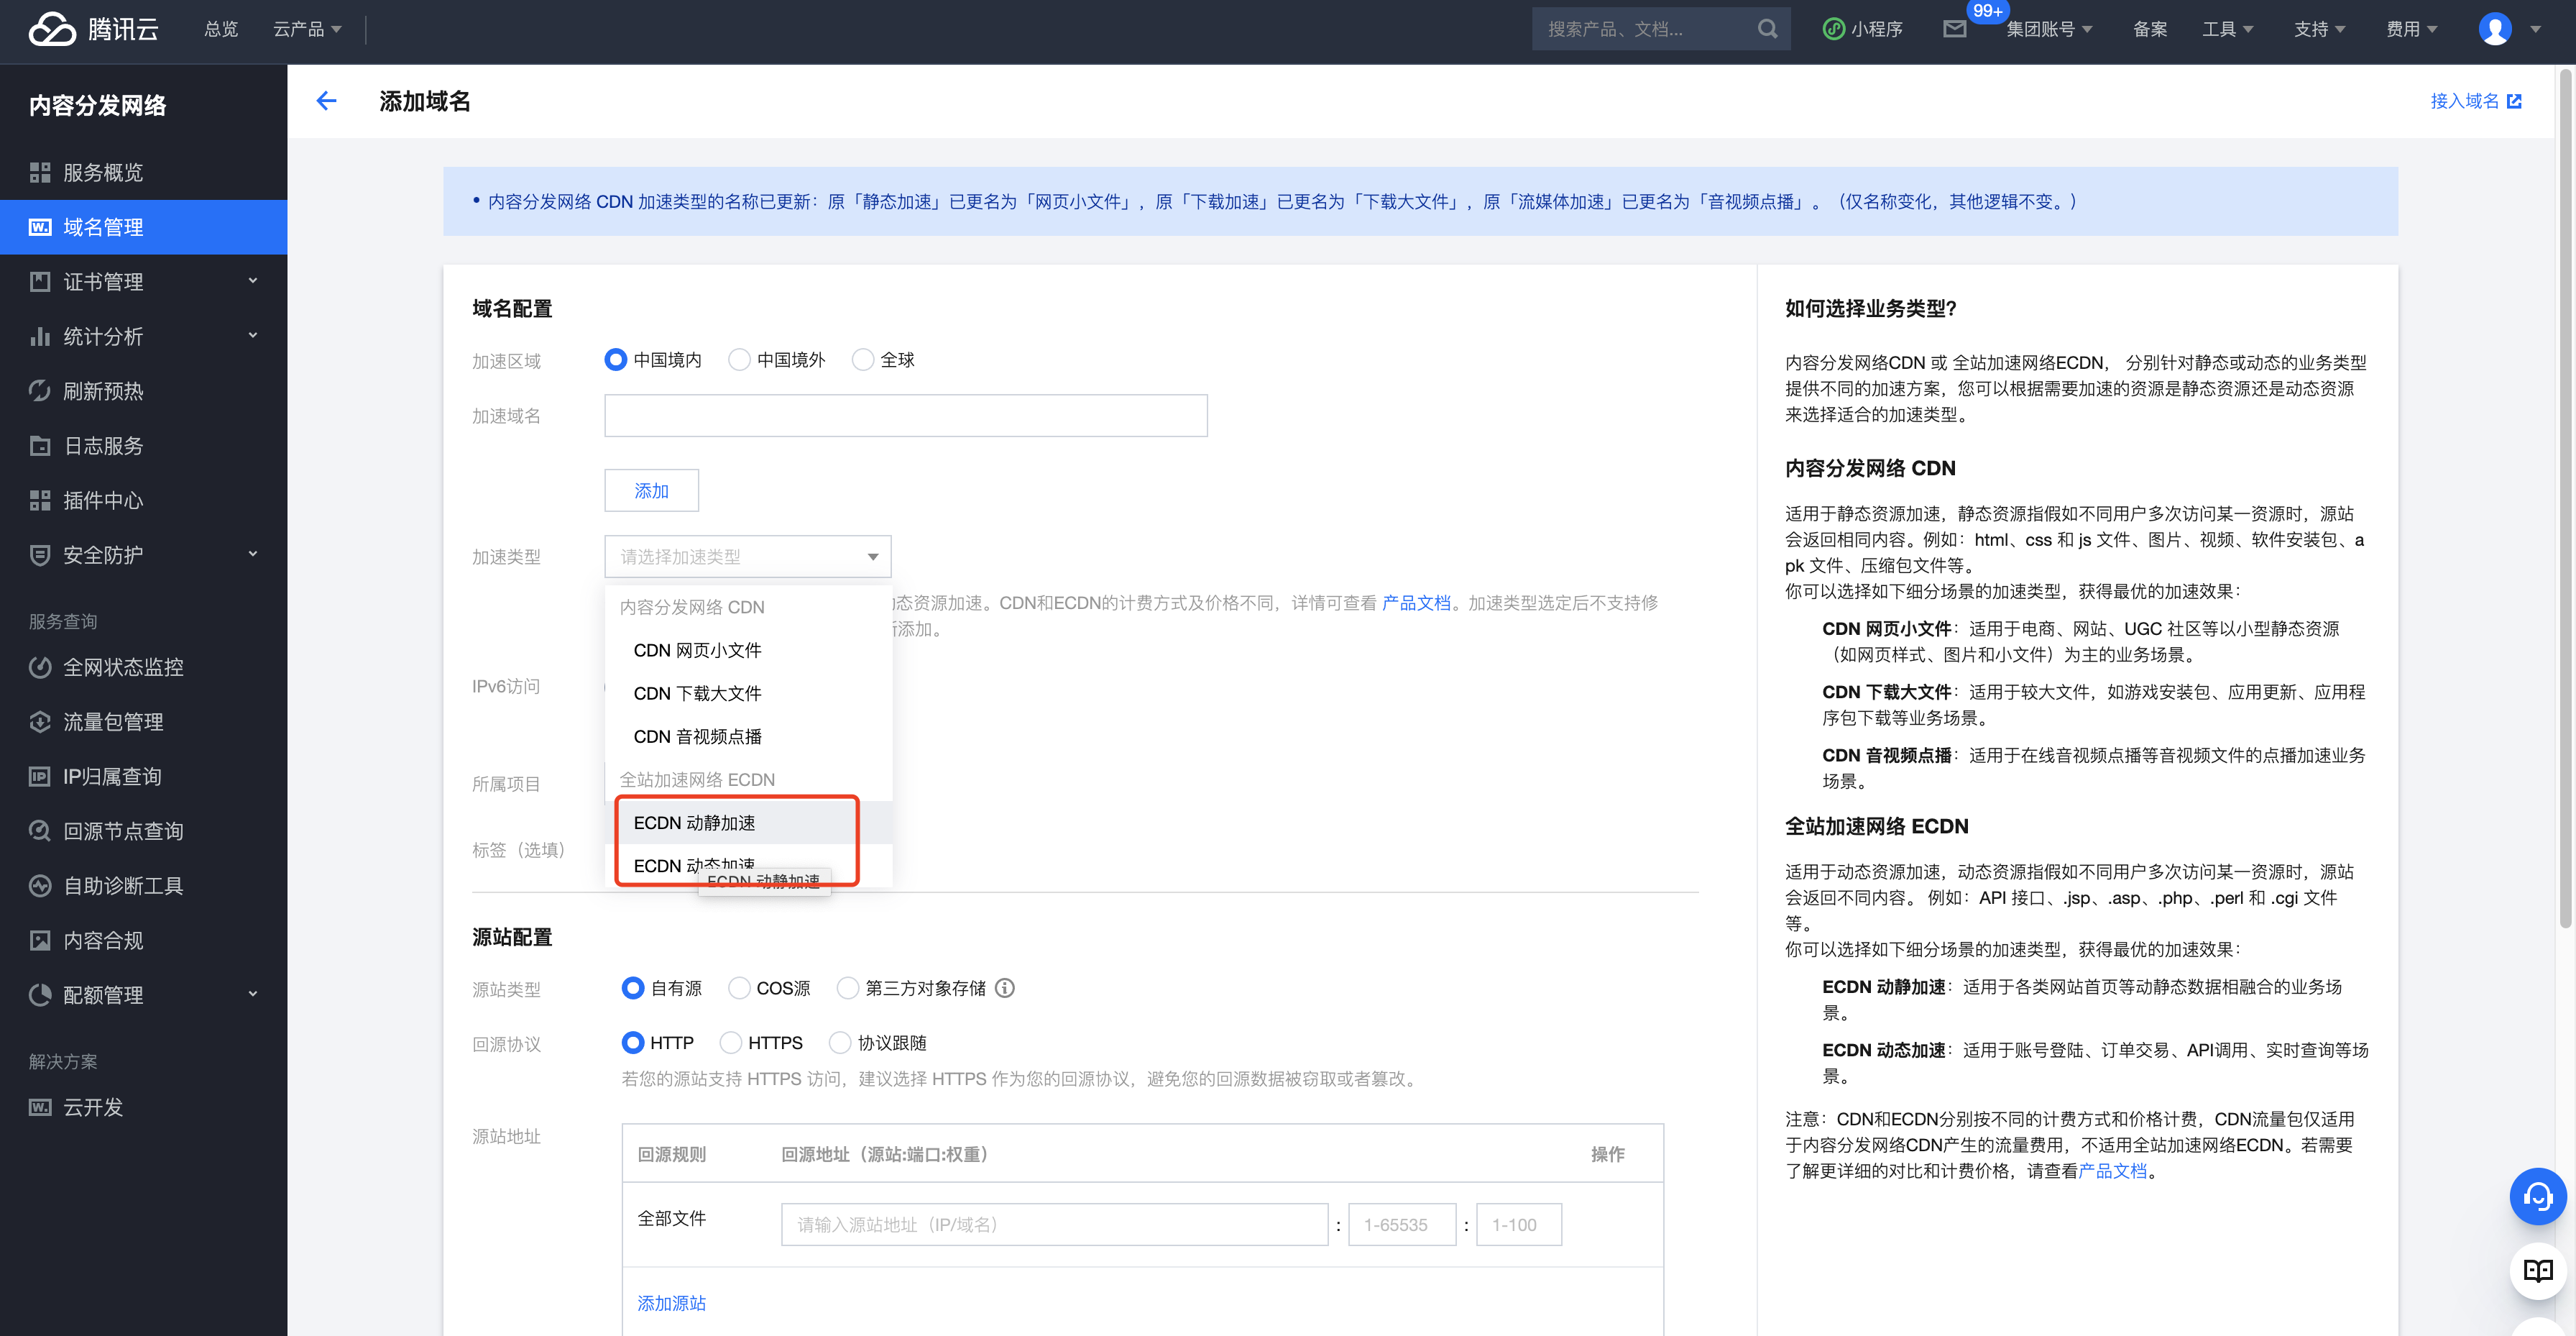Screen dimensions: 2576x1336
Task: Click the 域名管理 sidebar icon
Action: (x=40, y=227)
